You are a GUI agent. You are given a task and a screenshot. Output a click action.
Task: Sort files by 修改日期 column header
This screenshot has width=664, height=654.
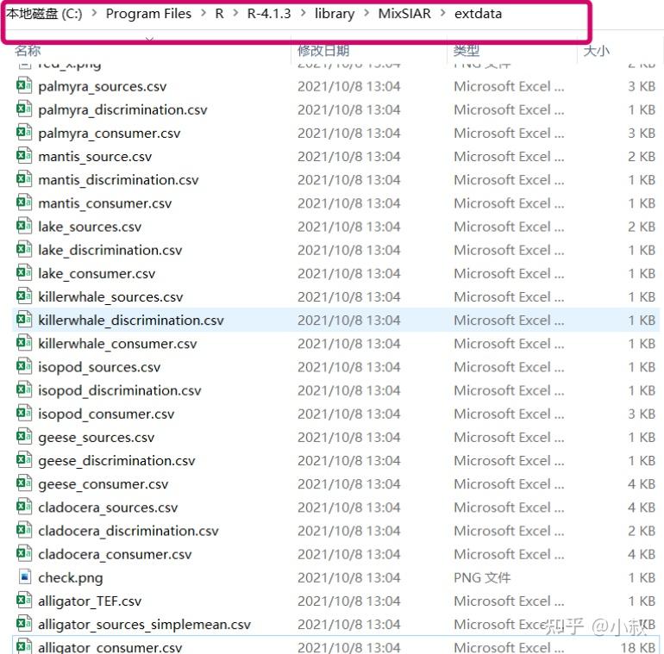click(x=323, y=51)
